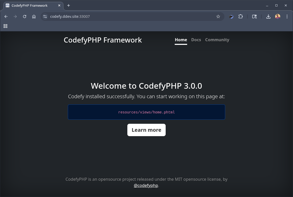Open the Chrome three-dot menu

(287, 16)
